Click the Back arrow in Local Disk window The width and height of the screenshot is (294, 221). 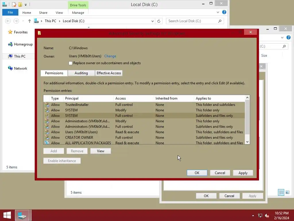coord(8,21)
